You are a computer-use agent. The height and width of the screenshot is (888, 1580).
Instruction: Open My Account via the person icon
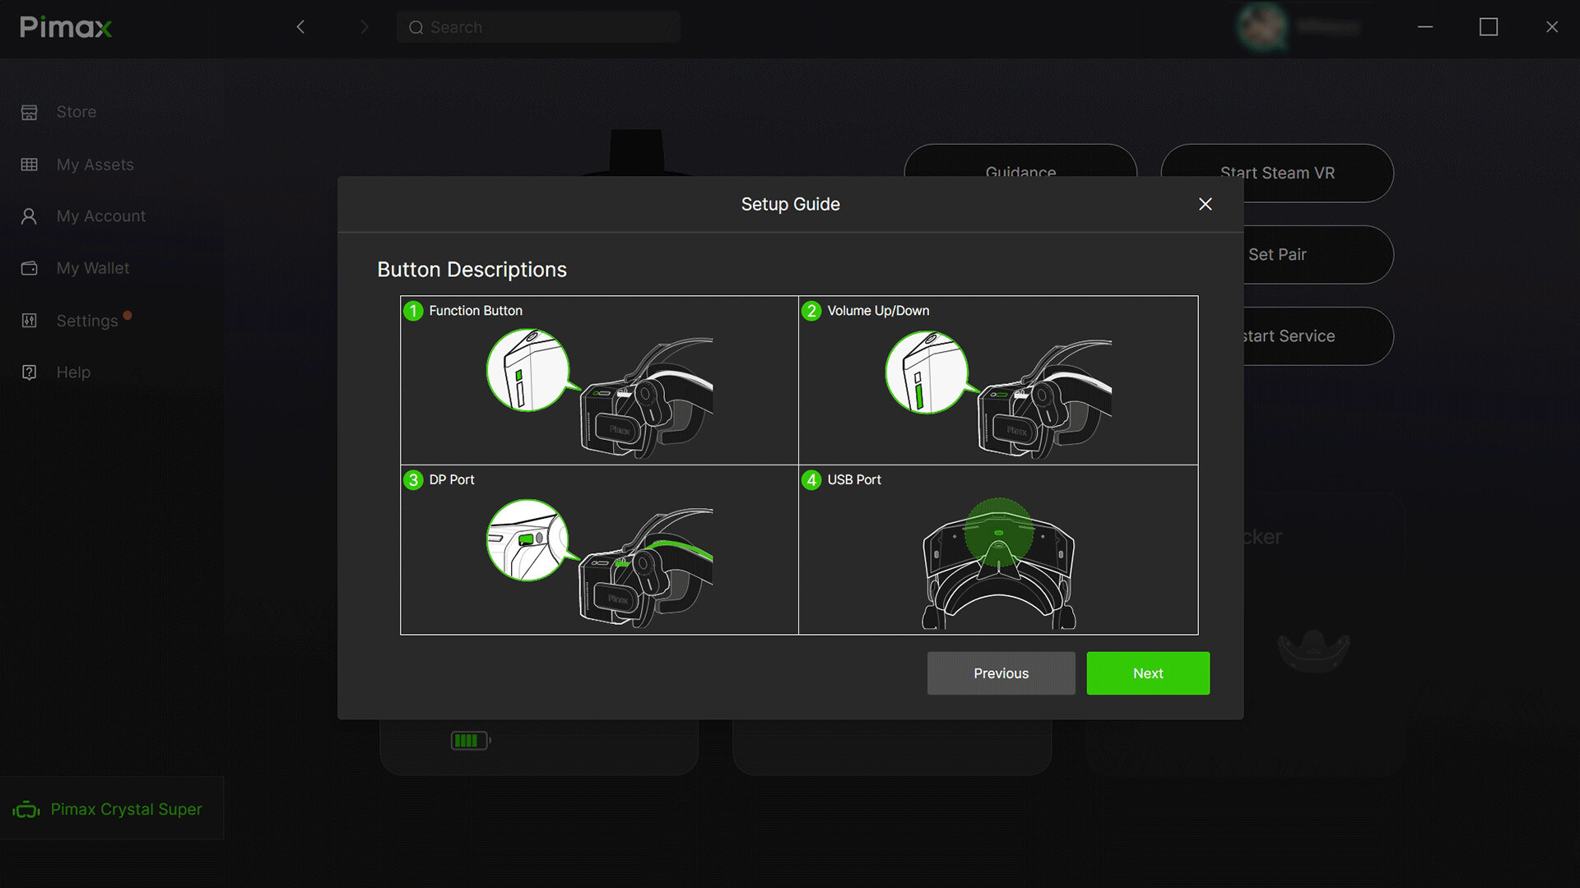point(30,215)
